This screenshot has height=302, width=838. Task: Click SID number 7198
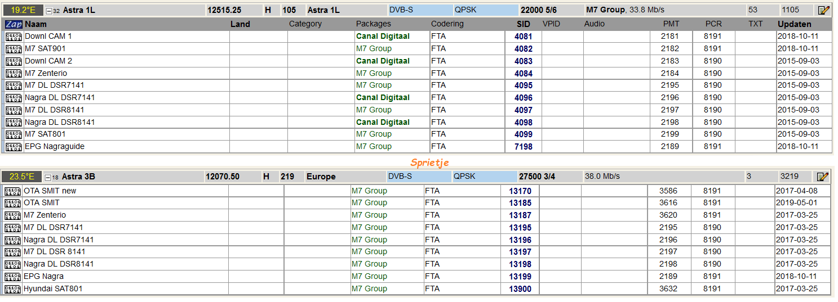click(523, 147)
